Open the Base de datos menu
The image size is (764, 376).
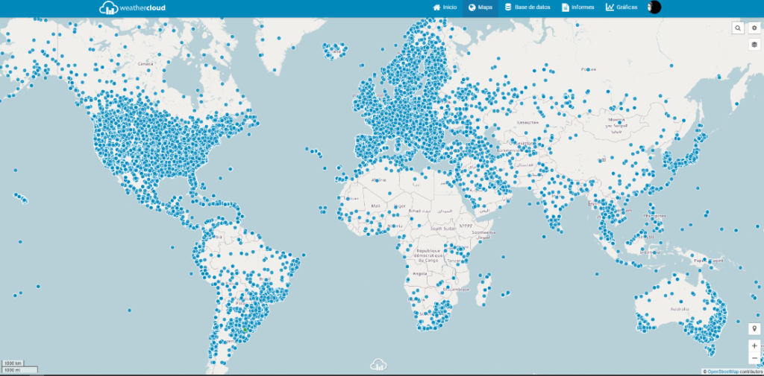point(527,7)
